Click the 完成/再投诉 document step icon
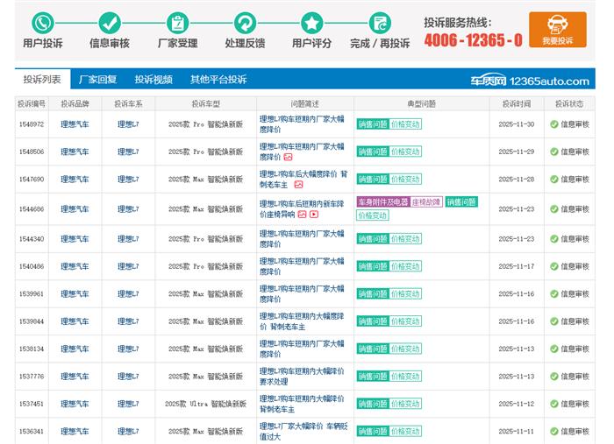Screen dimensions: 614x444 click(x=380, y=23)
